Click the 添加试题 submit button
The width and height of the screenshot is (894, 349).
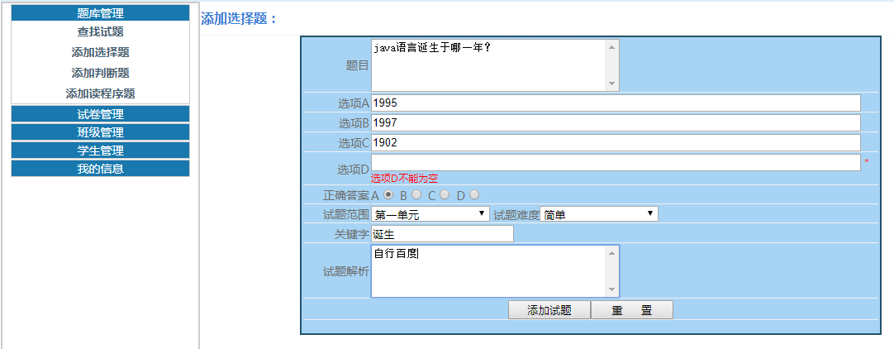pos(549,310)
